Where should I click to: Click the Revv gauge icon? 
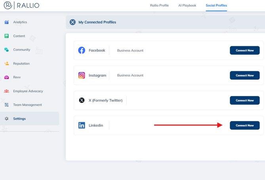(7, 77)
